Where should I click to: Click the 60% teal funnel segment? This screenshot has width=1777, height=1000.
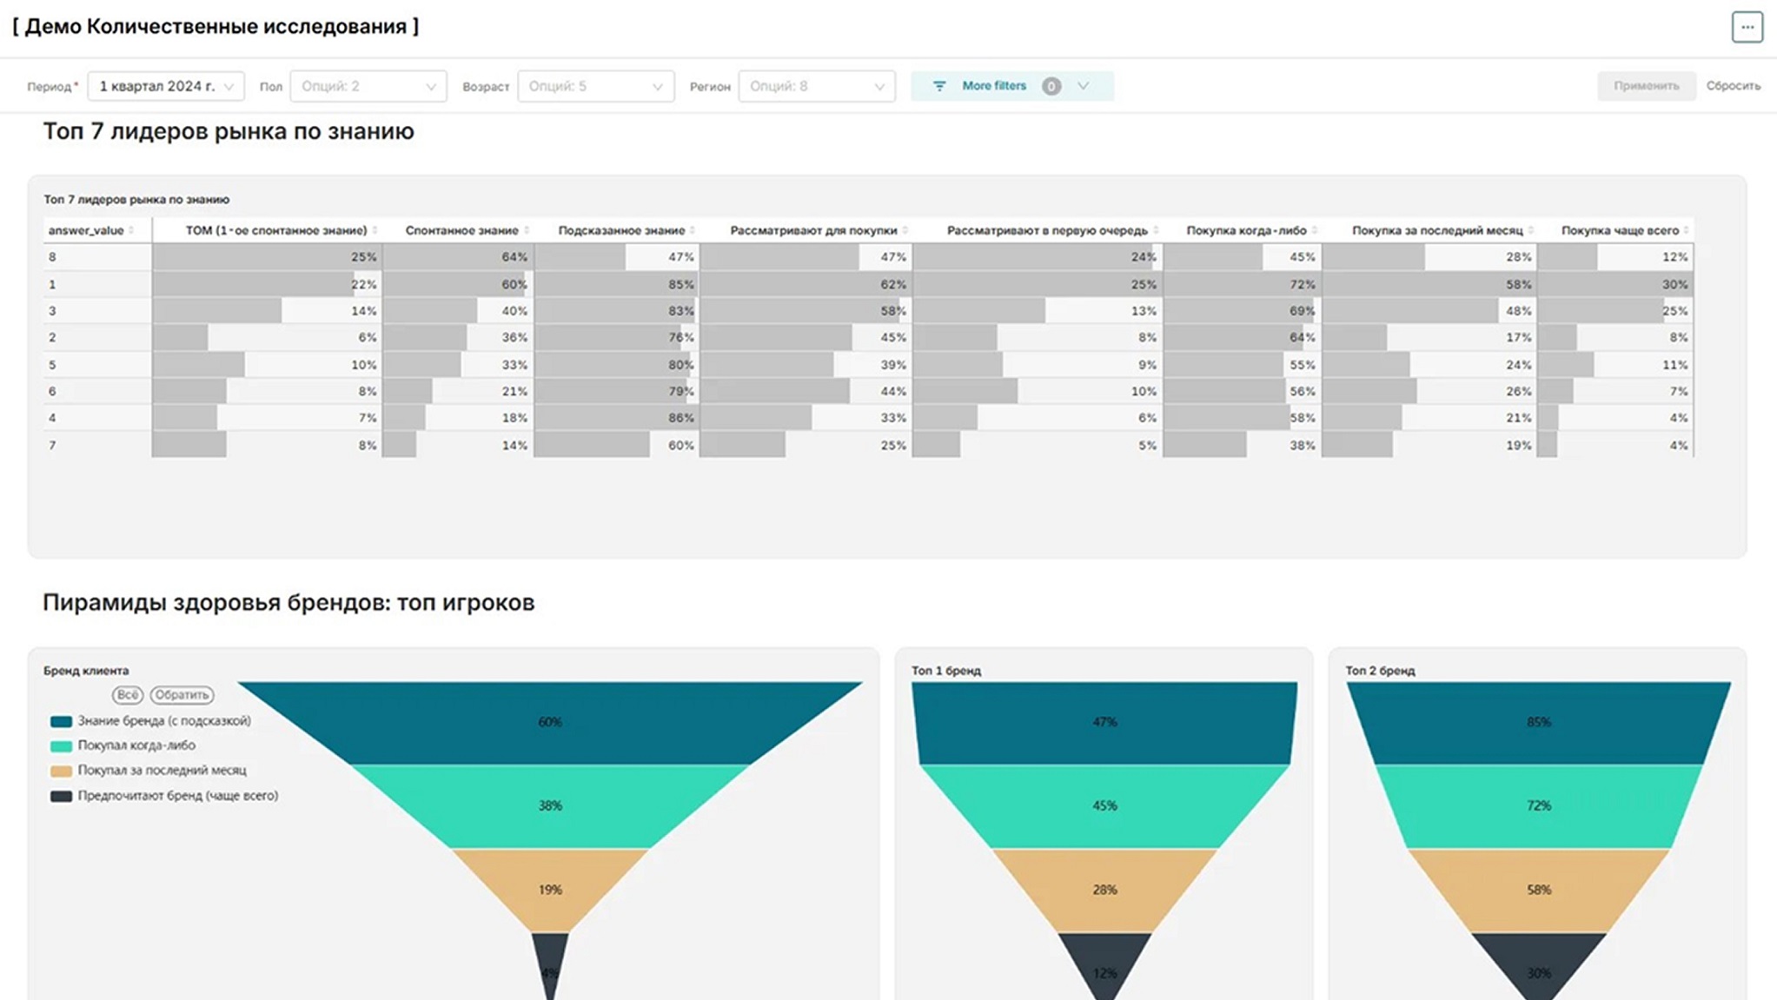click(550, 722)
